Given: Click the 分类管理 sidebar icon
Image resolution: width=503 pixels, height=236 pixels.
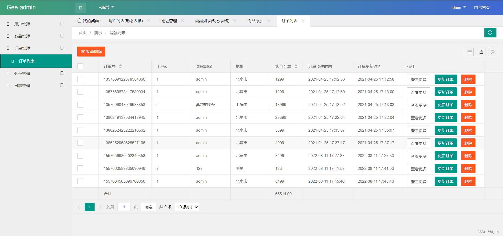Looking at the screenshot, I should click(x=8, y=74).
